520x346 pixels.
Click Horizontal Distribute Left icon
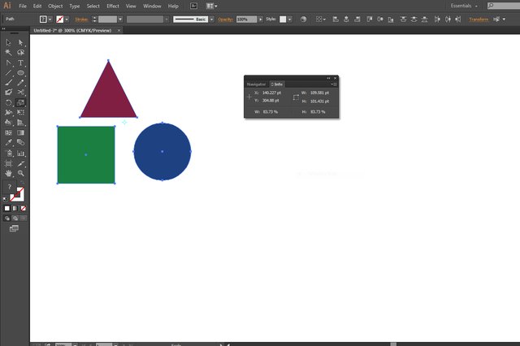pos(437,19)
